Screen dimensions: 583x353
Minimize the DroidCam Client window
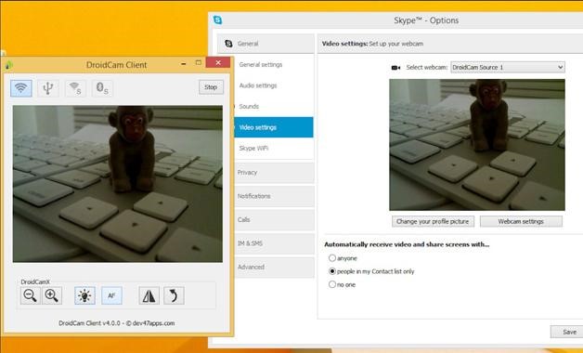click(x=183, y=63)
